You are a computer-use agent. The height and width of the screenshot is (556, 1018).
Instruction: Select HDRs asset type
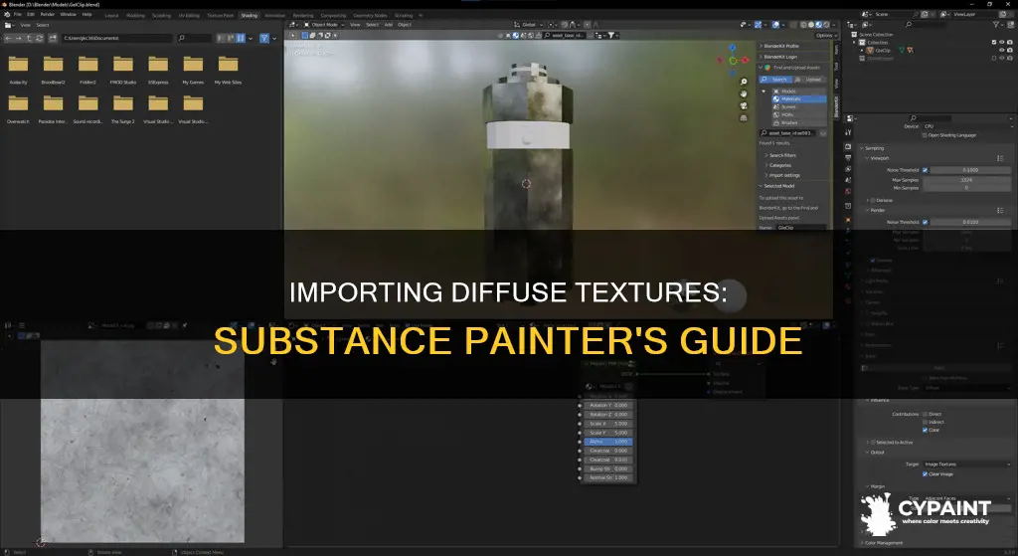(x=798, y=114)
